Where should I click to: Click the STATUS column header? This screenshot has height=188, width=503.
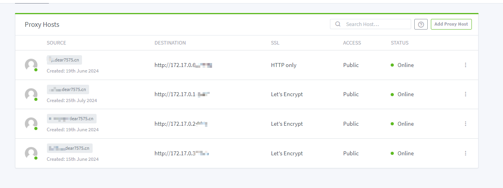pos(399,43)
